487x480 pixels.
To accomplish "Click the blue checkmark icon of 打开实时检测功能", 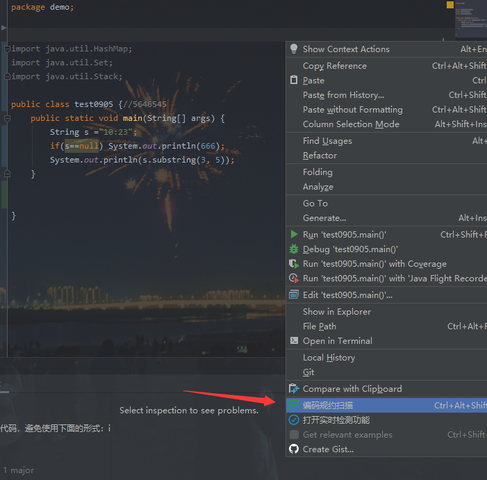I will pos(294,420).
